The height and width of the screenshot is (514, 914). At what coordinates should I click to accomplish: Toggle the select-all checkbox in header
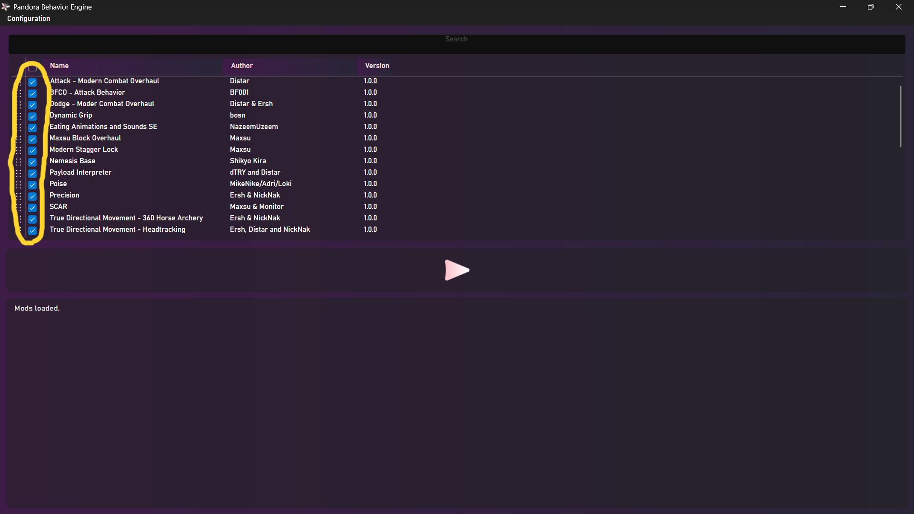(32, 68)
